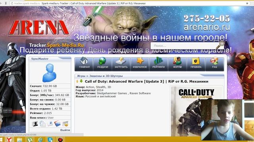
Task: Click the Sledgehammer Games developer text
Action: tap(112, 93)
